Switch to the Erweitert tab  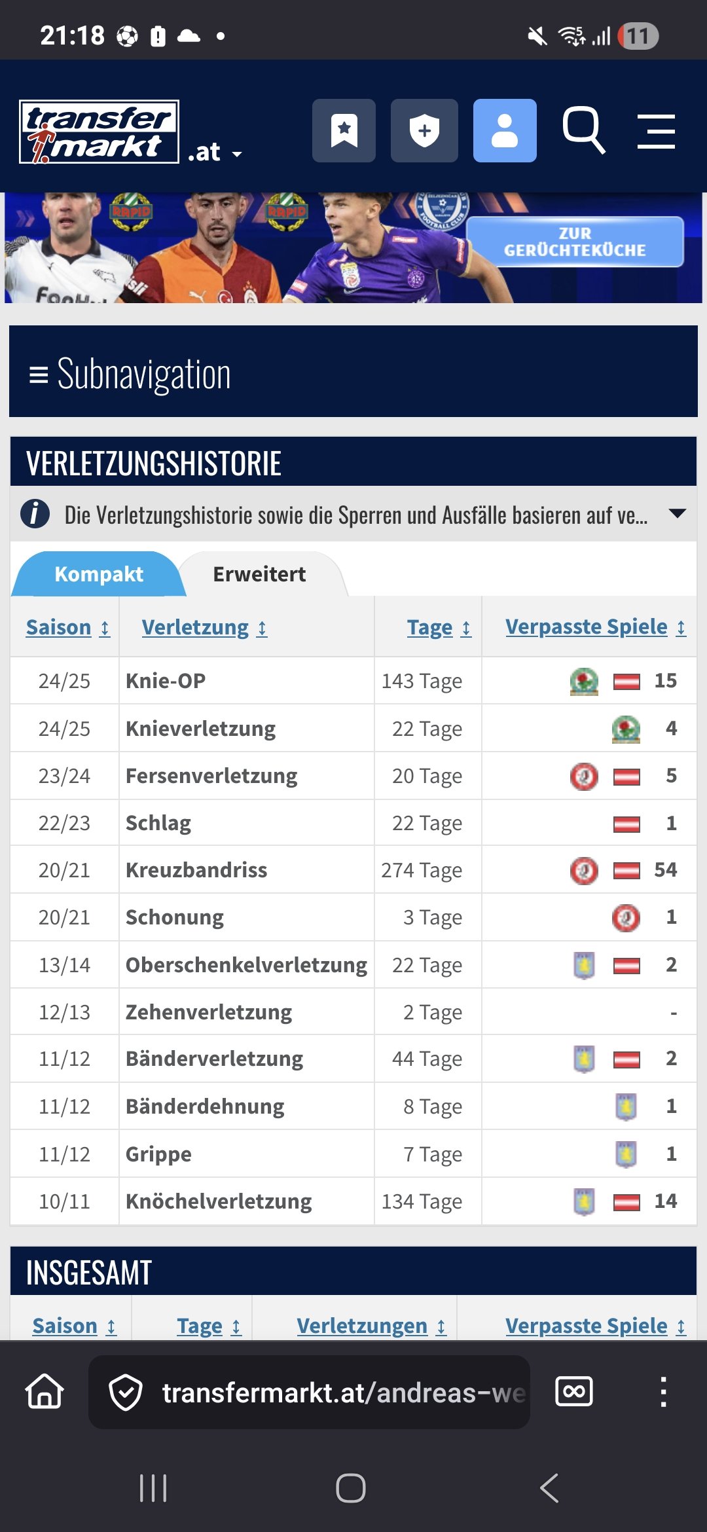[259, 574]
